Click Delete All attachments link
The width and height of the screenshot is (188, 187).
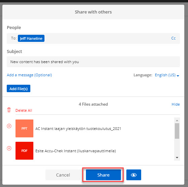click(x=24, y=110)
